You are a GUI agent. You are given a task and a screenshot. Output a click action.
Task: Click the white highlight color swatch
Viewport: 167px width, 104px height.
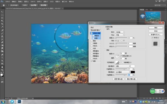[133, 66]
